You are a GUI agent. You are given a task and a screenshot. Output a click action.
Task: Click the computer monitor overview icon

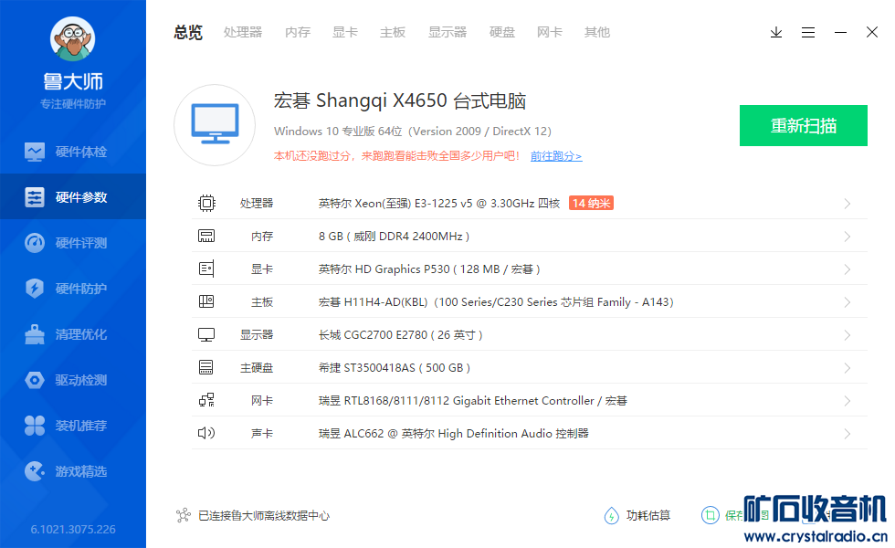point(216,124)
